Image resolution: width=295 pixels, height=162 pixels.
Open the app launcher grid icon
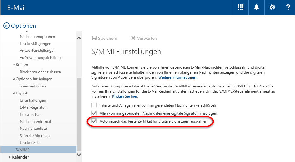point(241,8)
